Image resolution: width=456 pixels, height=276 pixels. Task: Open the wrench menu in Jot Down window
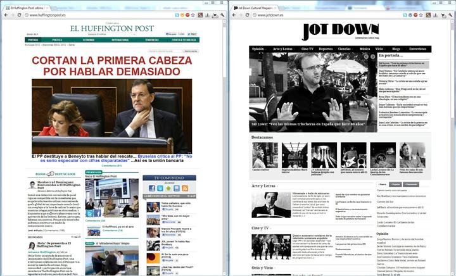[x=450, y=15]
